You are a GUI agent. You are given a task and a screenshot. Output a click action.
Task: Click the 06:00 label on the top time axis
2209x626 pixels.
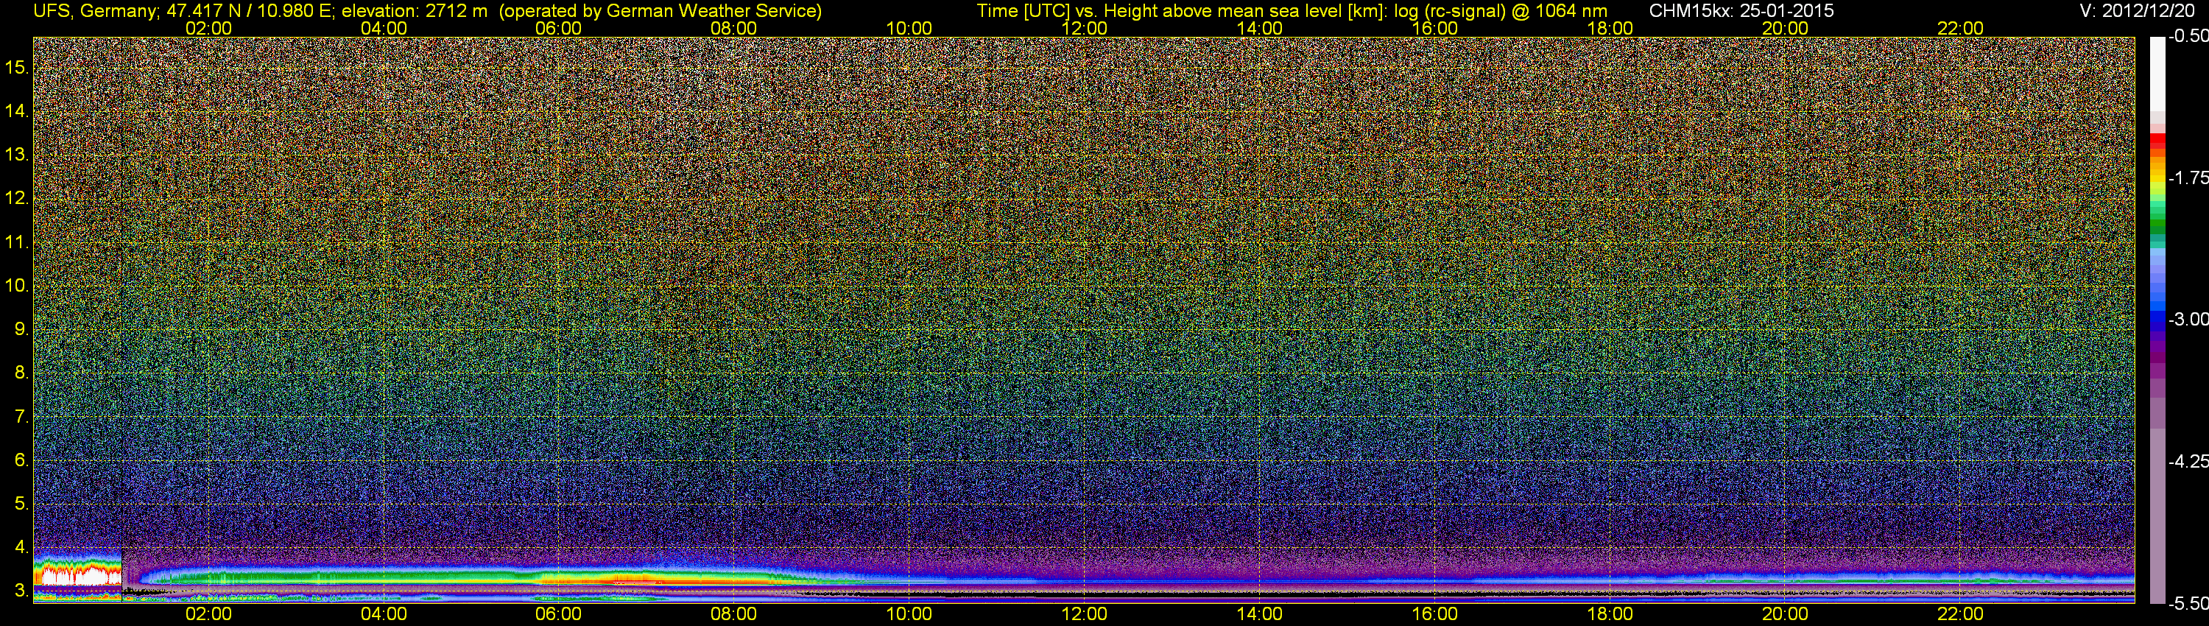pyautogui.click(x=558, y=28)
